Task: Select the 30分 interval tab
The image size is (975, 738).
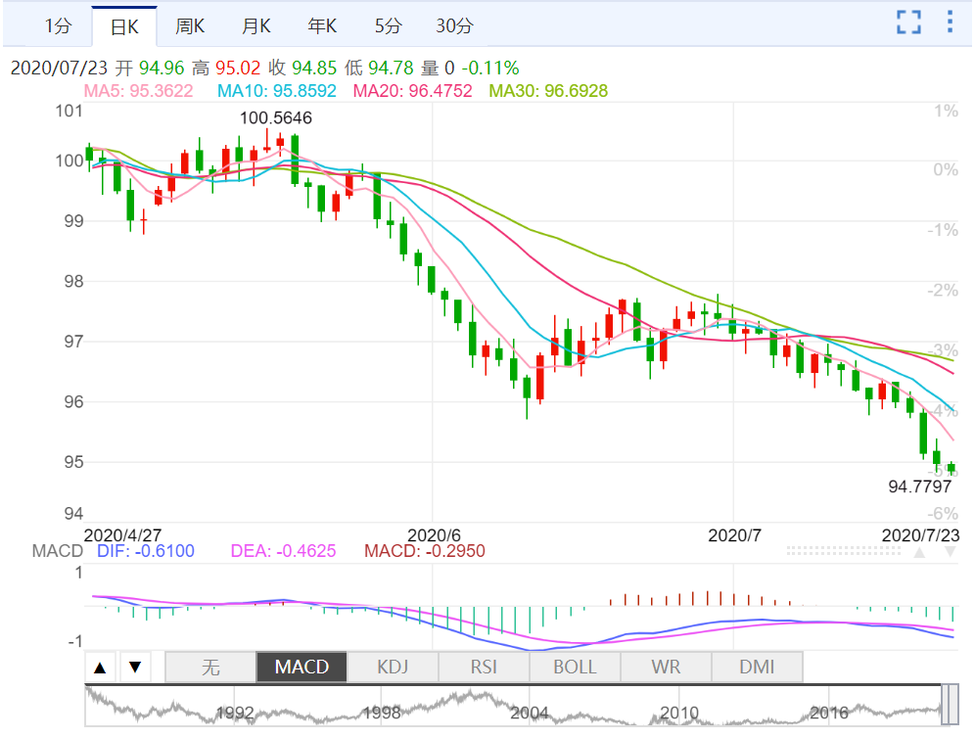Action: [x=454, y=26]
